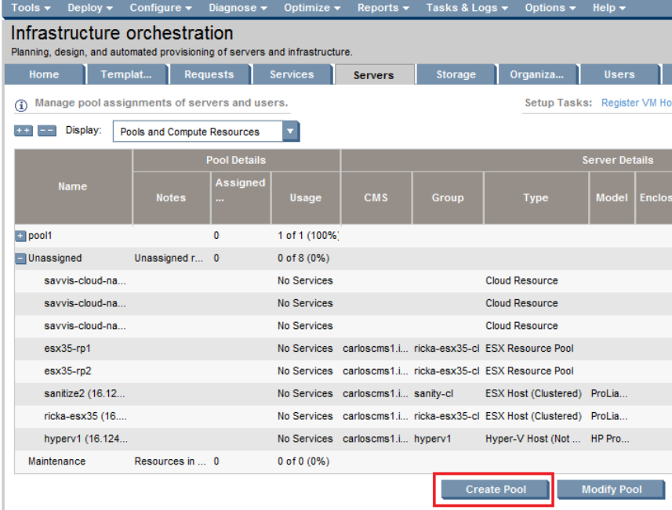Click the expand-all (++) icon
672x510 pixels.
(x=24, y=132)
